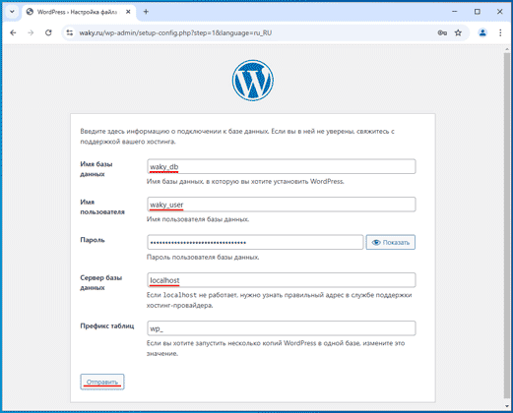Select the localhost server field
513x413 pixels.
tap(282, 280)
